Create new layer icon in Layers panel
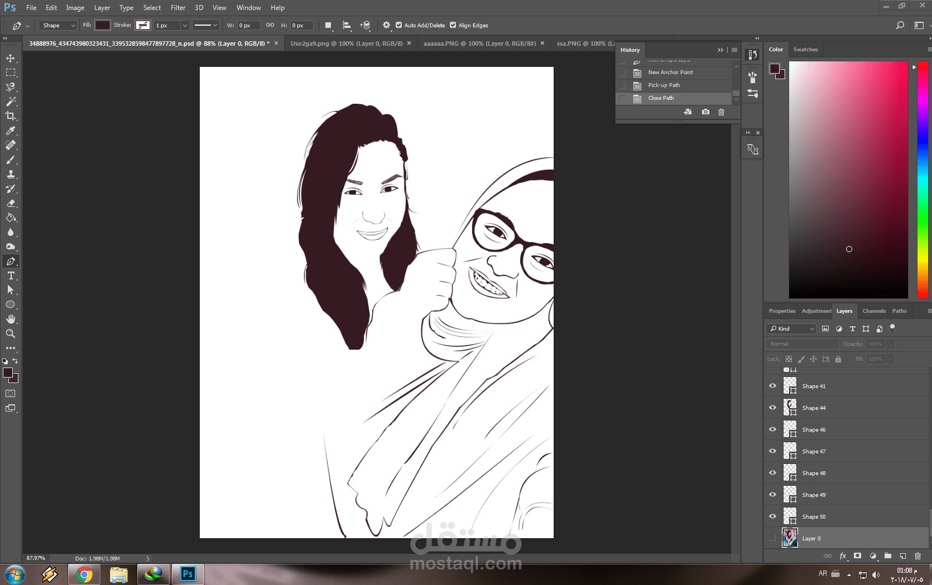This screenshot has width=932, height=585. click(x=903, y=556)
